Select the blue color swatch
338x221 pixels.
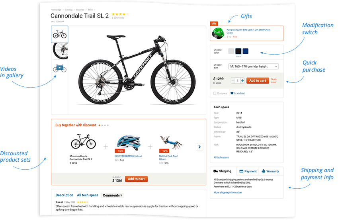click(245, 51)
